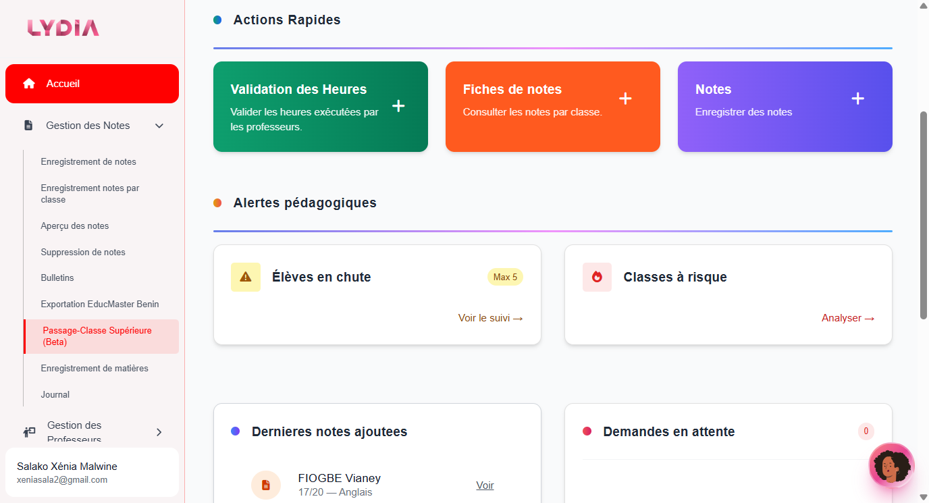Open the Bulletins page from the sidebar

click(x=57, y=277)
